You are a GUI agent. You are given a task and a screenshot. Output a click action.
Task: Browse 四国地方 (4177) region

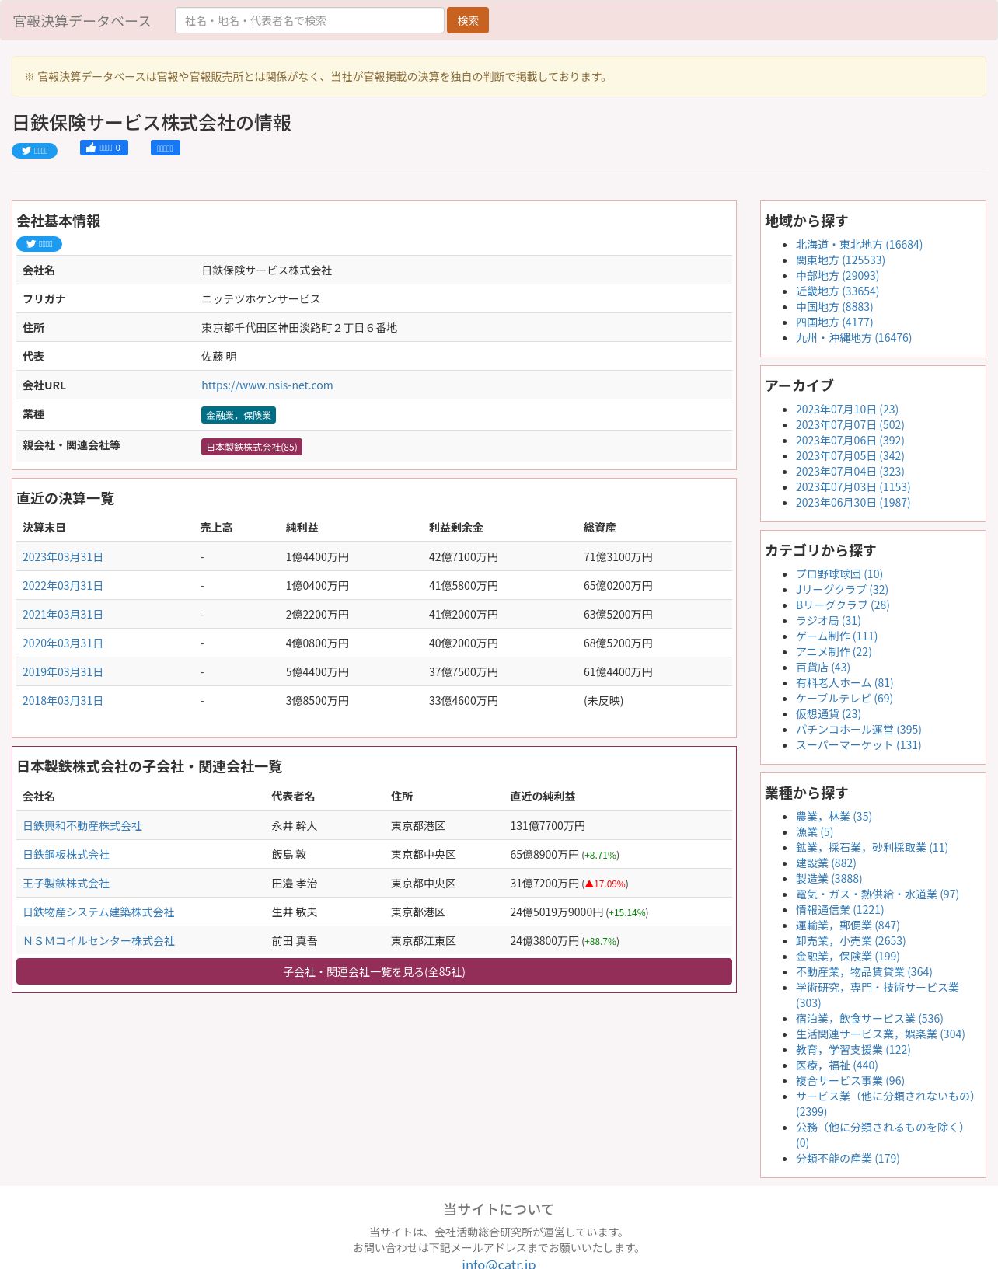point(834,322)
